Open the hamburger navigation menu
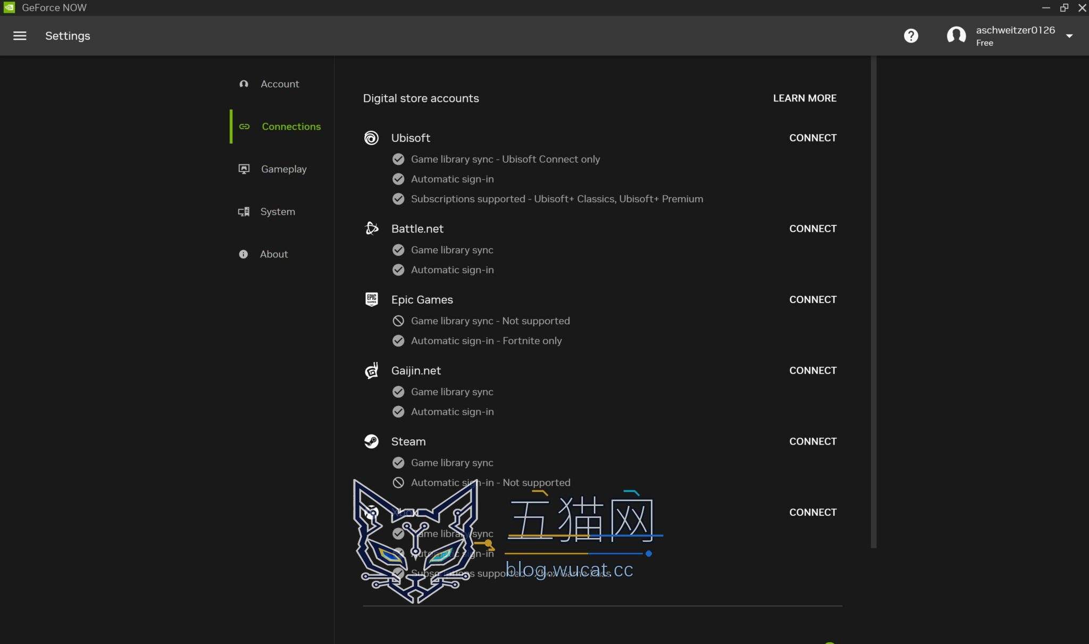This screenshot has height=644, width=1089. coord(20,36)
